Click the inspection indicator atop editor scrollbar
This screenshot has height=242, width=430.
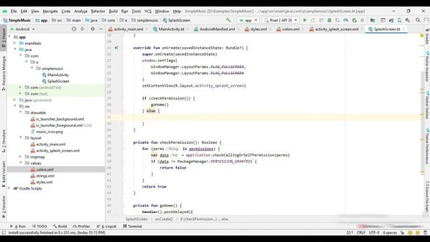(x=422, y=36)
